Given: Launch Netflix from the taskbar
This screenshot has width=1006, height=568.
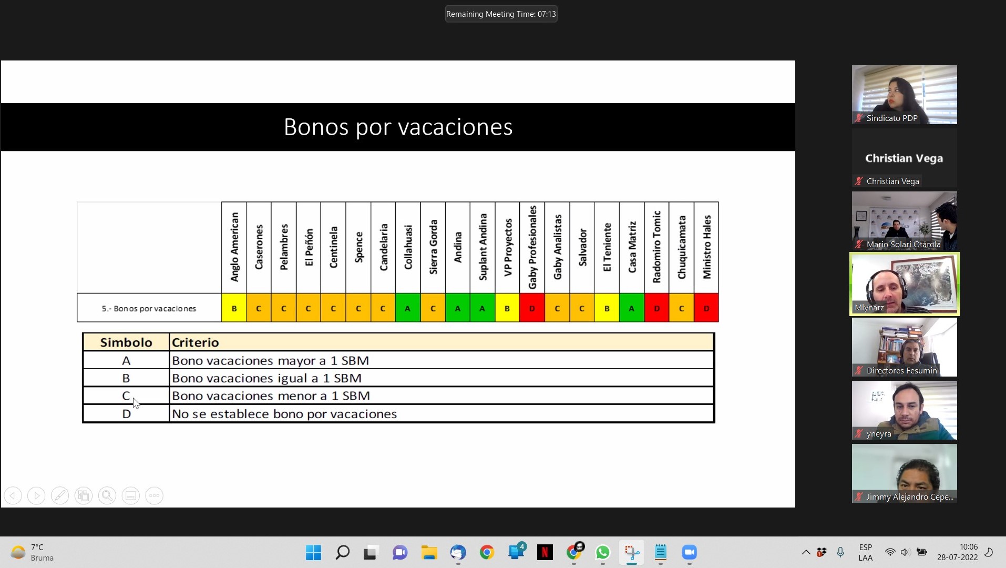Looking at the screenshot, I should [545, 552].
